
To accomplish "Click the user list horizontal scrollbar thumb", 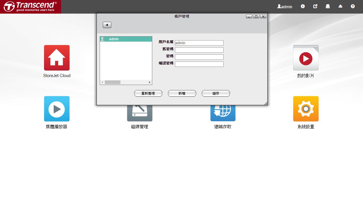I will coord(112,82).
